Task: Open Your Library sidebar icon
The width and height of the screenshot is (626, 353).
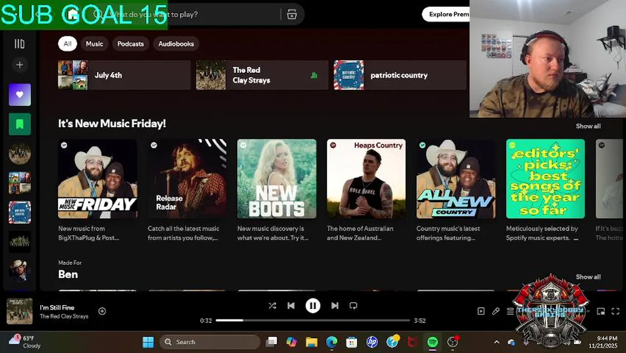Action: pyautogui.click(x=20, y=44)
